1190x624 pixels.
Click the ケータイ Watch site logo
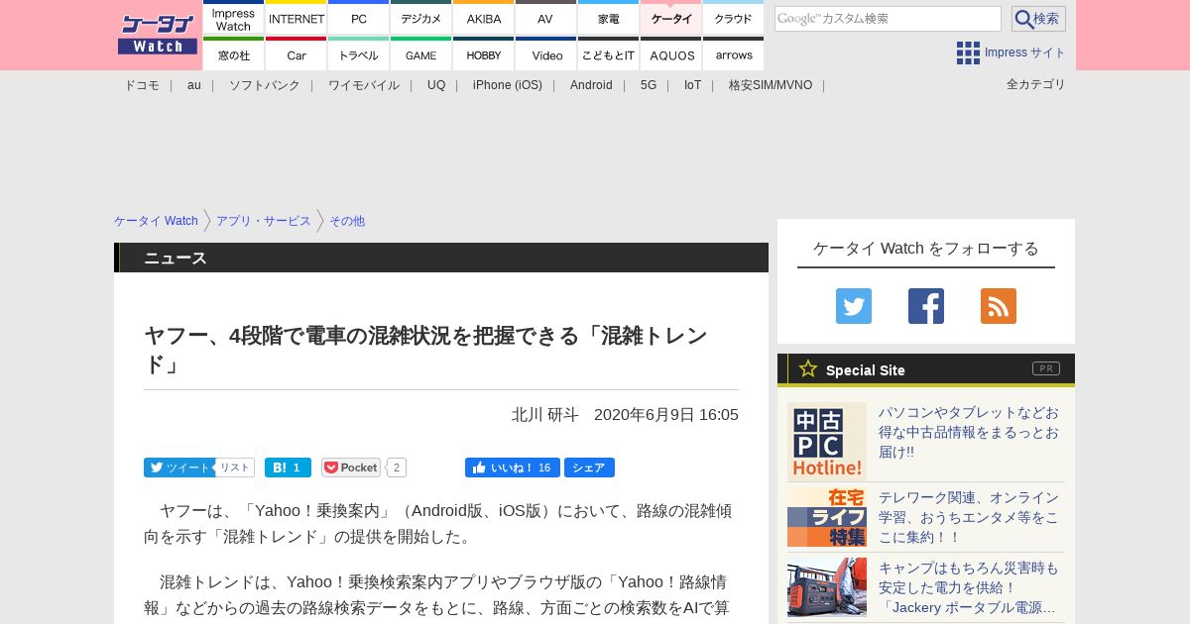coord(158,34)
